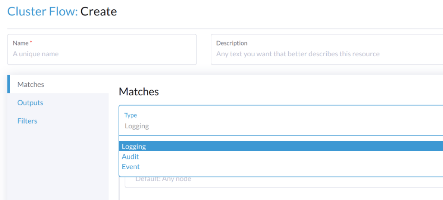The image size is (443, 200).
Task: Click the "Type" label above Logging
Action: pos(131,115)
